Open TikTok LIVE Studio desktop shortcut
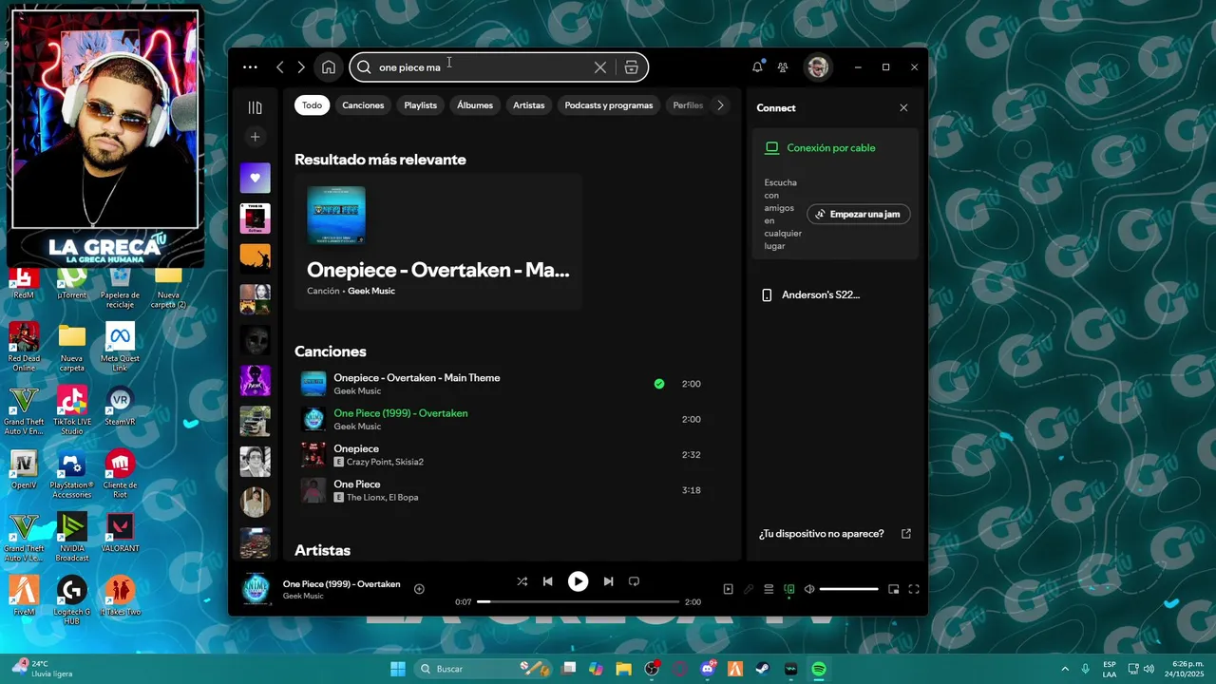The height and width of the screenshot is (684, 1216). tap(71, 411)
